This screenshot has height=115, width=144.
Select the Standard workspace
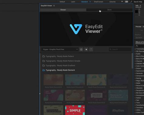(84, 2)
